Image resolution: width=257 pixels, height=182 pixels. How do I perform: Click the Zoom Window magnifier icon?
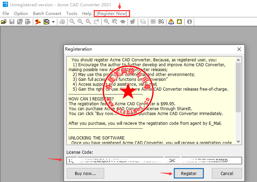coord(88,22)
